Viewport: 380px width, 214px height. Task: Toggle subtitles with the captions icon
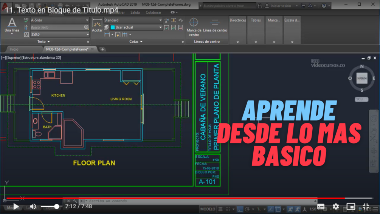pyautogui.click(x=321, y=206)
